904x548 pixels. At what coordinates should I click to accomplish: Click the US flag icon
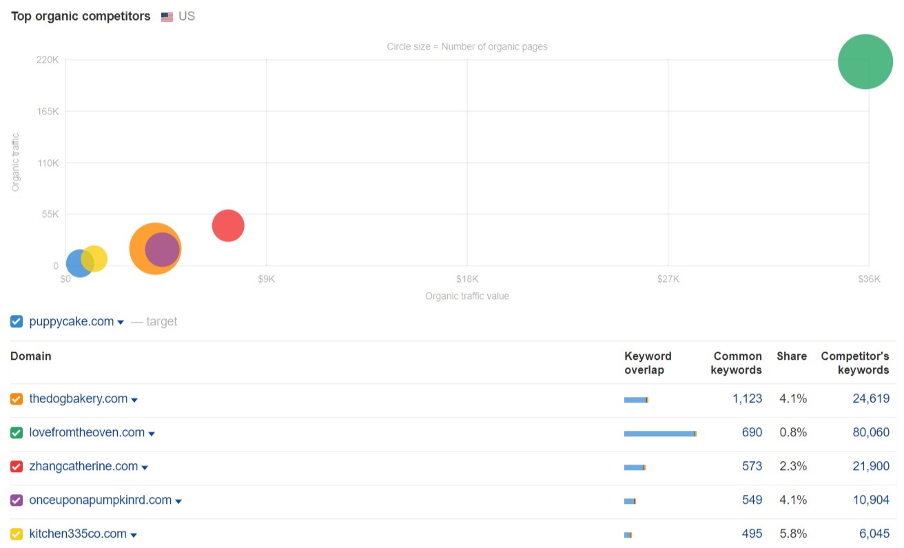pyautogui.click(x=167, y=17)
